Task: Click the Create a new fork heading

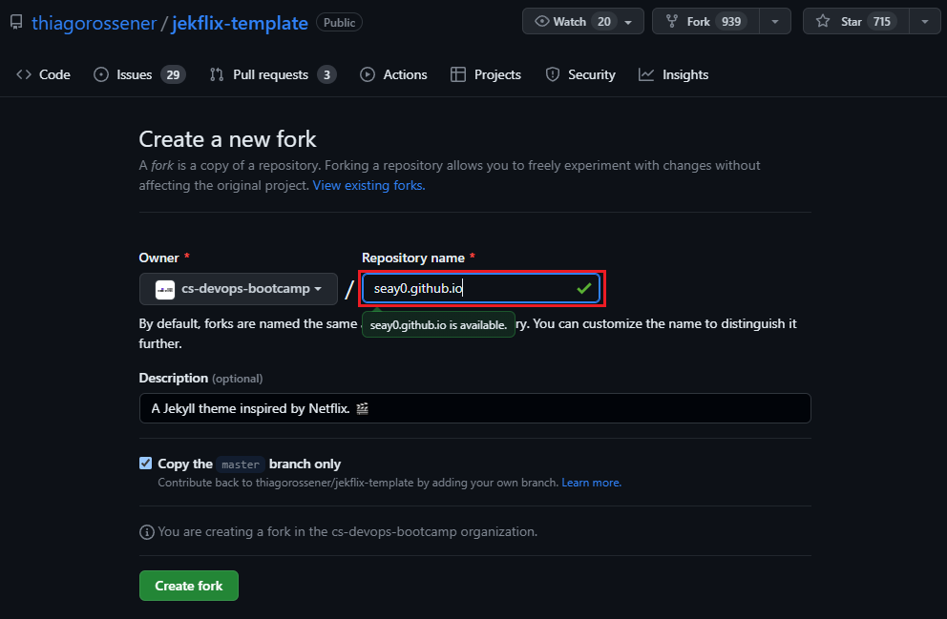Action: (228, 139)
